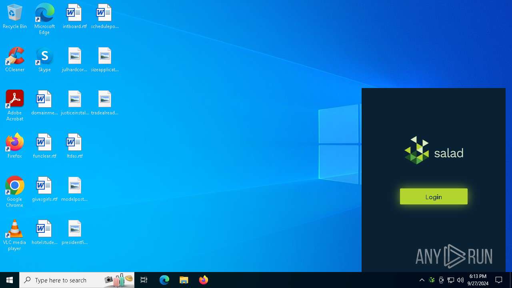This screenshot has width=512, height=288.
Task: Select the tradealread... image file
Action: click(104, 103)
